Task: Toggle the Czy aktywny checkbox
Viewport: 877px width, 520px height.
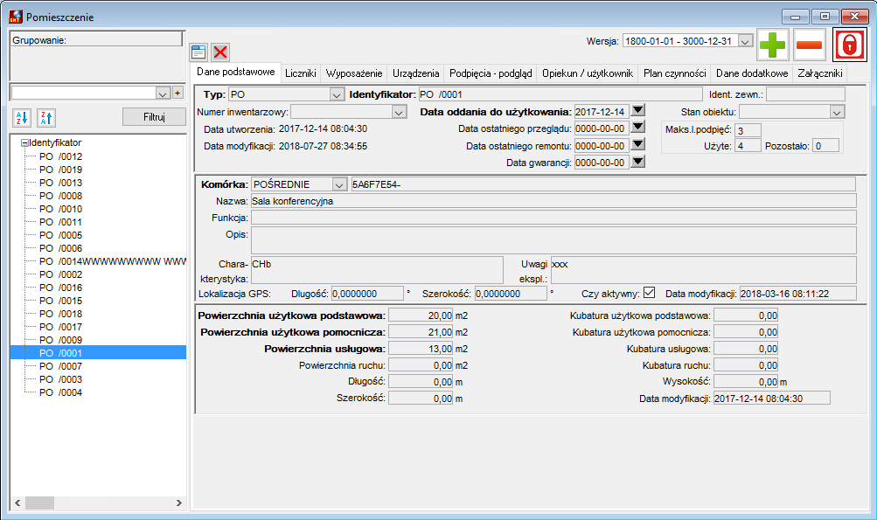Action: click(649, 293)
